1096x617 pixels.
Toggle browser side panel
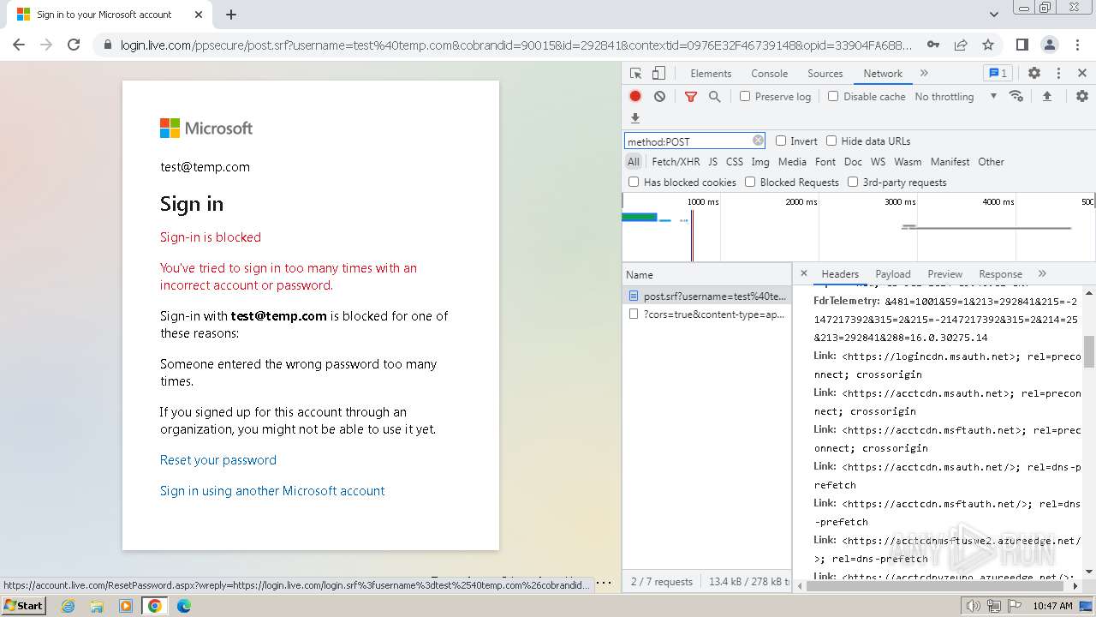[1022, 45]
